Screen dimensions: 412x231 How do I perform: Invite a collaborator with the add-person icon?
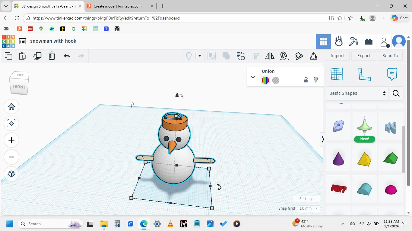pyautogui.click(x=385, y=42)
